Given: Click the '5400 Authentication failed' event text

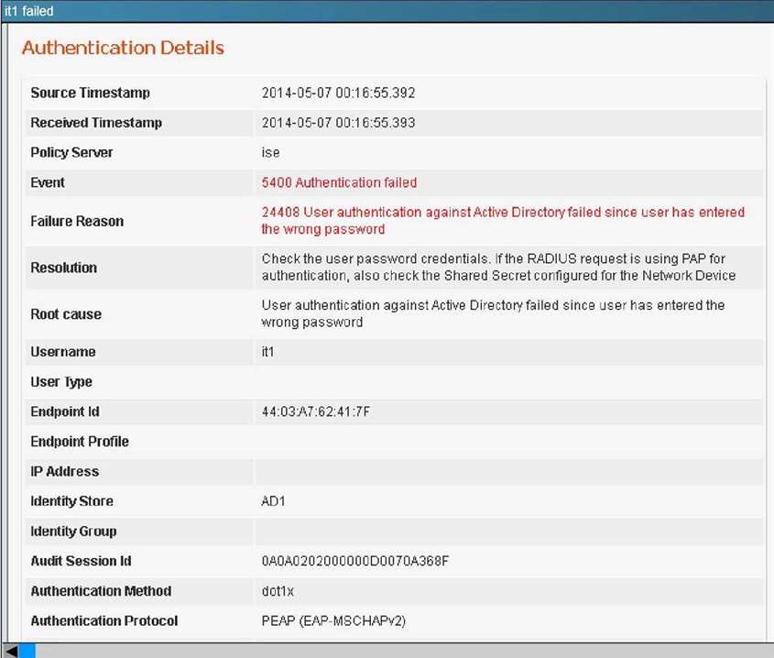Looking at the screenshot, I should tap(339, 182).
